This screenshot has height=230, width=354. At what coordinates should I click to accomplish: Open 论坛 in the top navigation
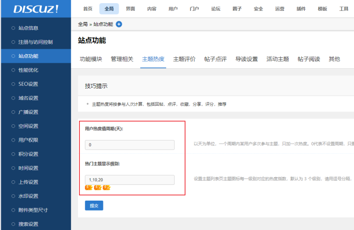pos(216,9)
